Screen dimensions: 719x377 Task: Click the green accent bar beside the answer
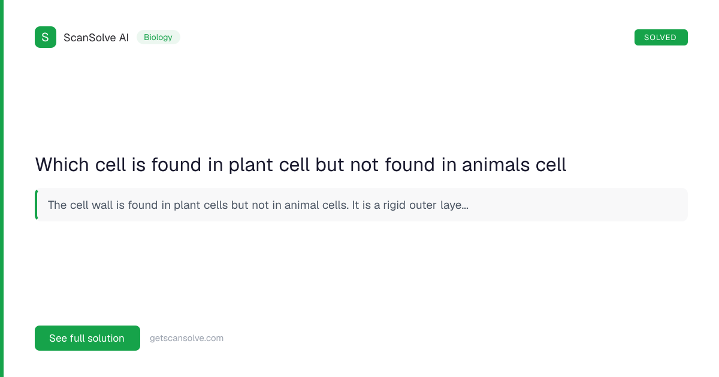click(37, 204)
